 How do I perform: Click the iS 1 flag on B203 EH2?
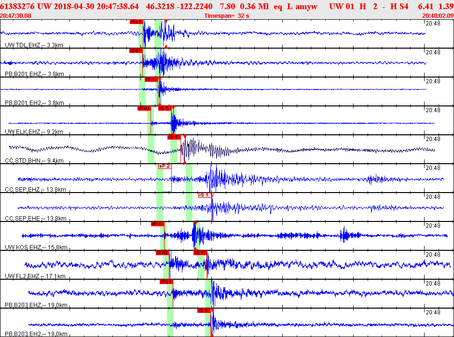pyautogui.click(x=204, y=311)
